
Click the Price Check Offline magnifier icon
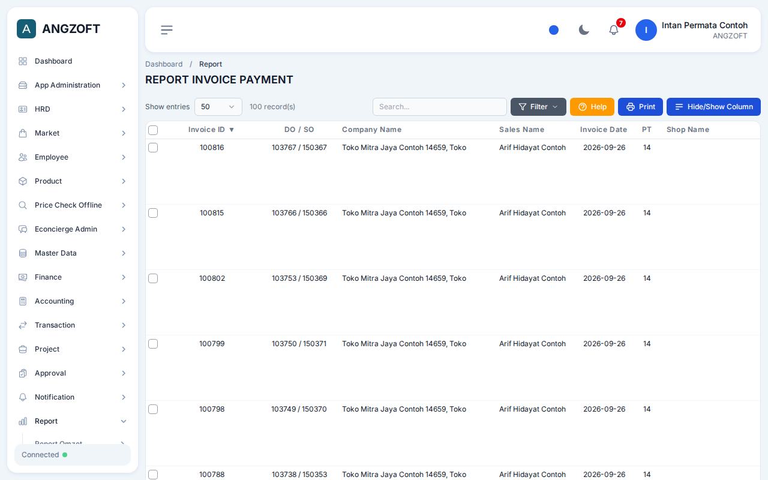click(23, 205)
